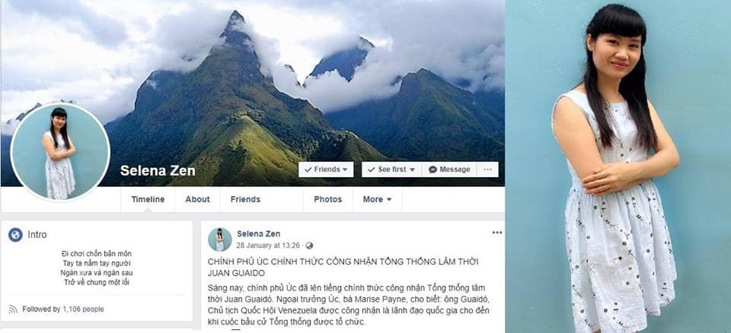The width and height of the screenshot is (731, 333).
Task: Toggle the checkmark on the Friends button
Action: pos(308,170)
